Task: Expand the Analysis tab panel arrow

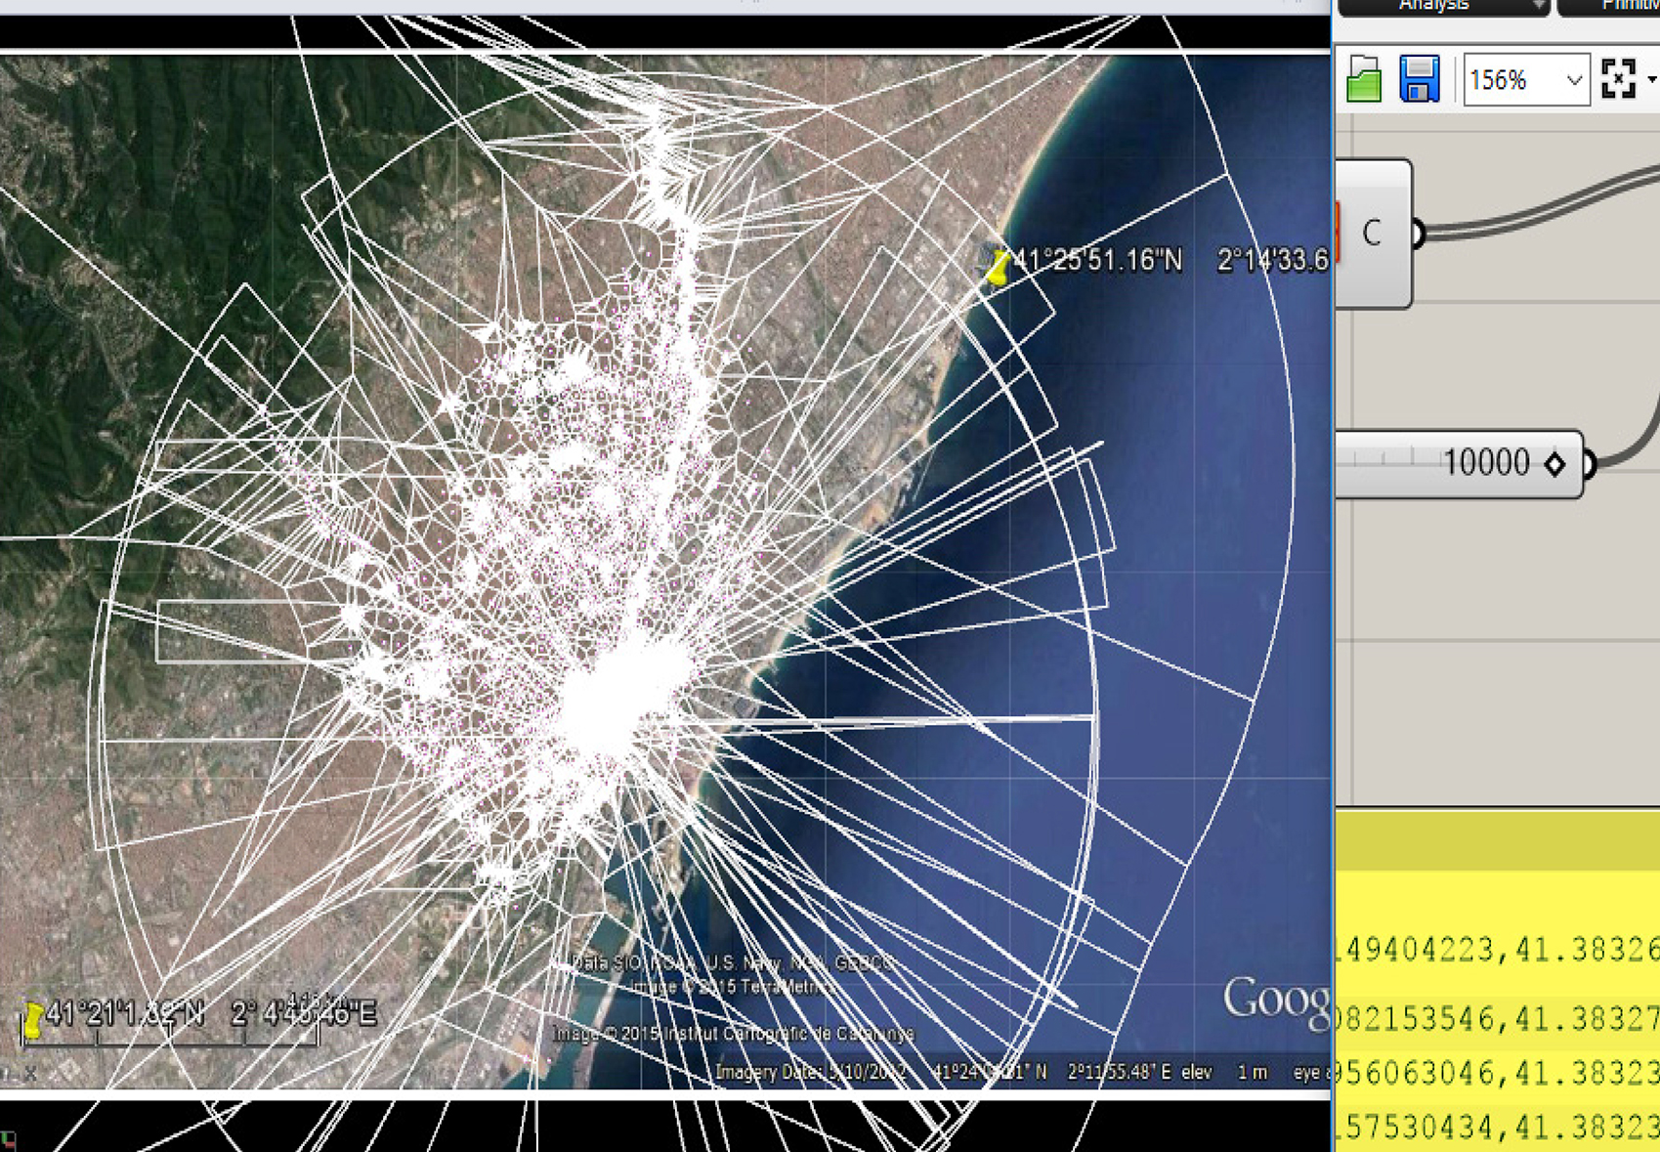Action: point(1538,7)
